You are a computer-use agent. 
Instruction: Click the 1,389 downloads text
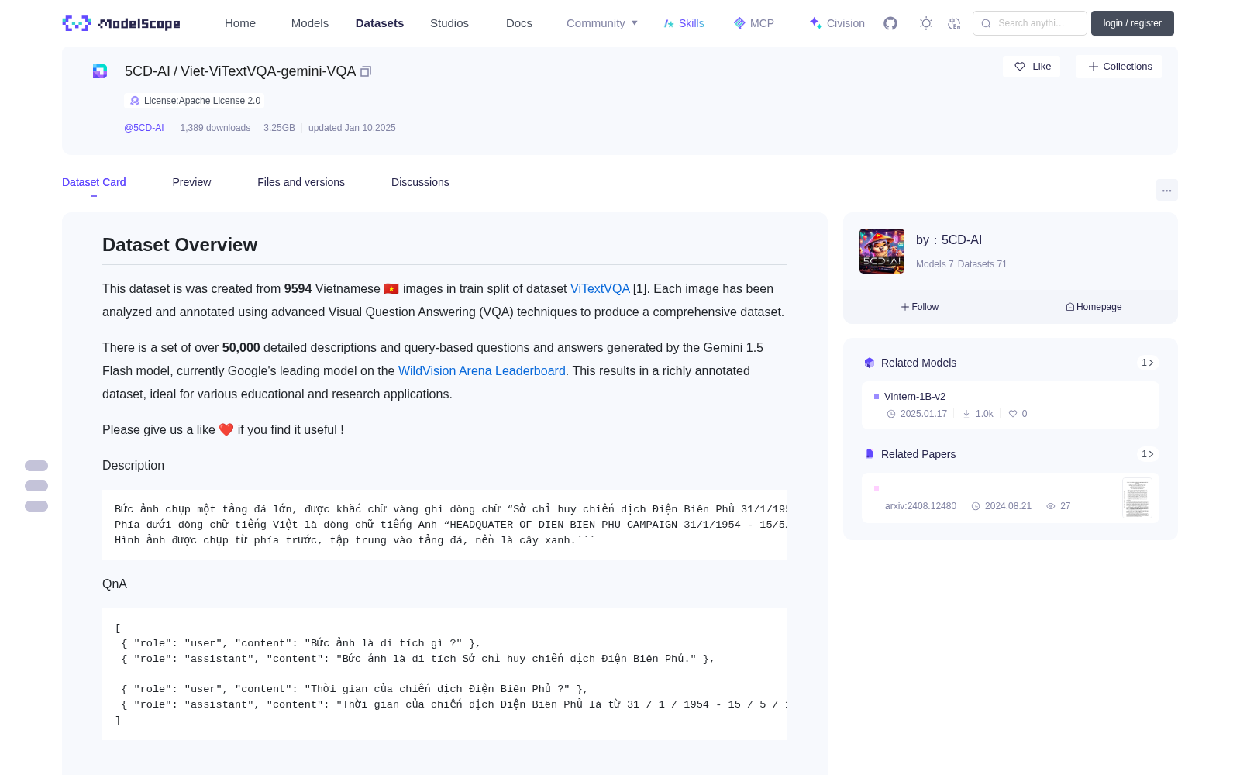(x=215, y=128)
